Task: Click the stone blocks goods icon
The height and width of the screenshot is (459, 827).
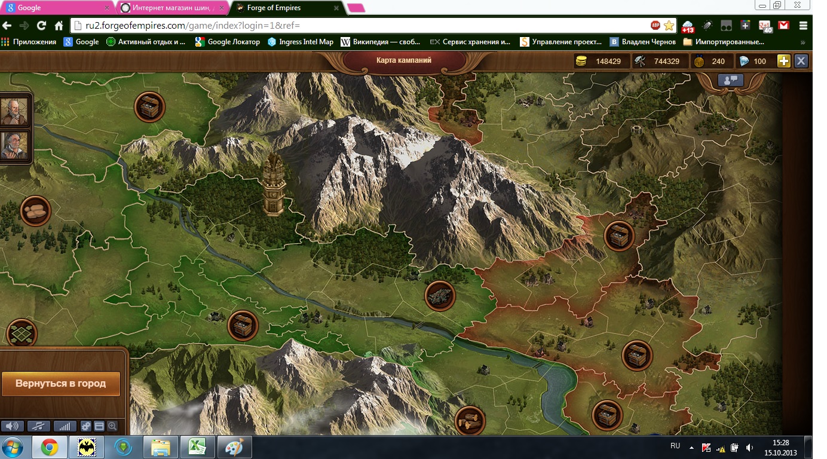Action: click(440, 296)
